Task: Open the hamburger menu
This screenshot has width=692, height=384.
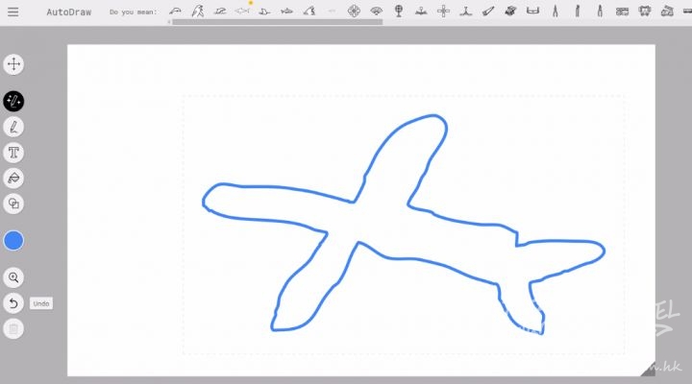Action: point(13,12)
